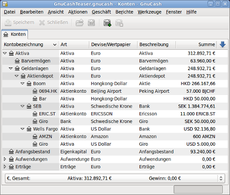Image resolution: width=230 pixels, height=195 pixels.
Task: Open the Ansicht menu
Action: point(55,12)
